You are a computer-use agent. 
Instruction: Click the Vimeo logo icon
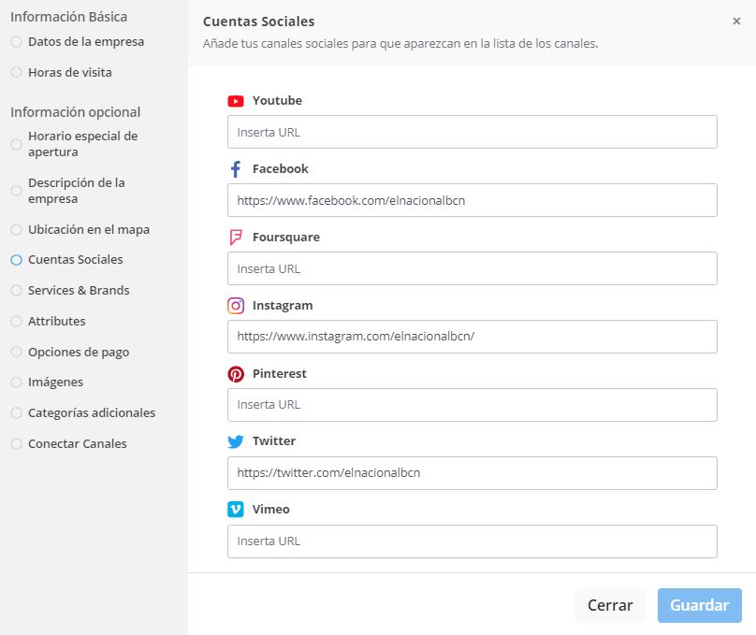pyautogui.click(x=236, y=510)
